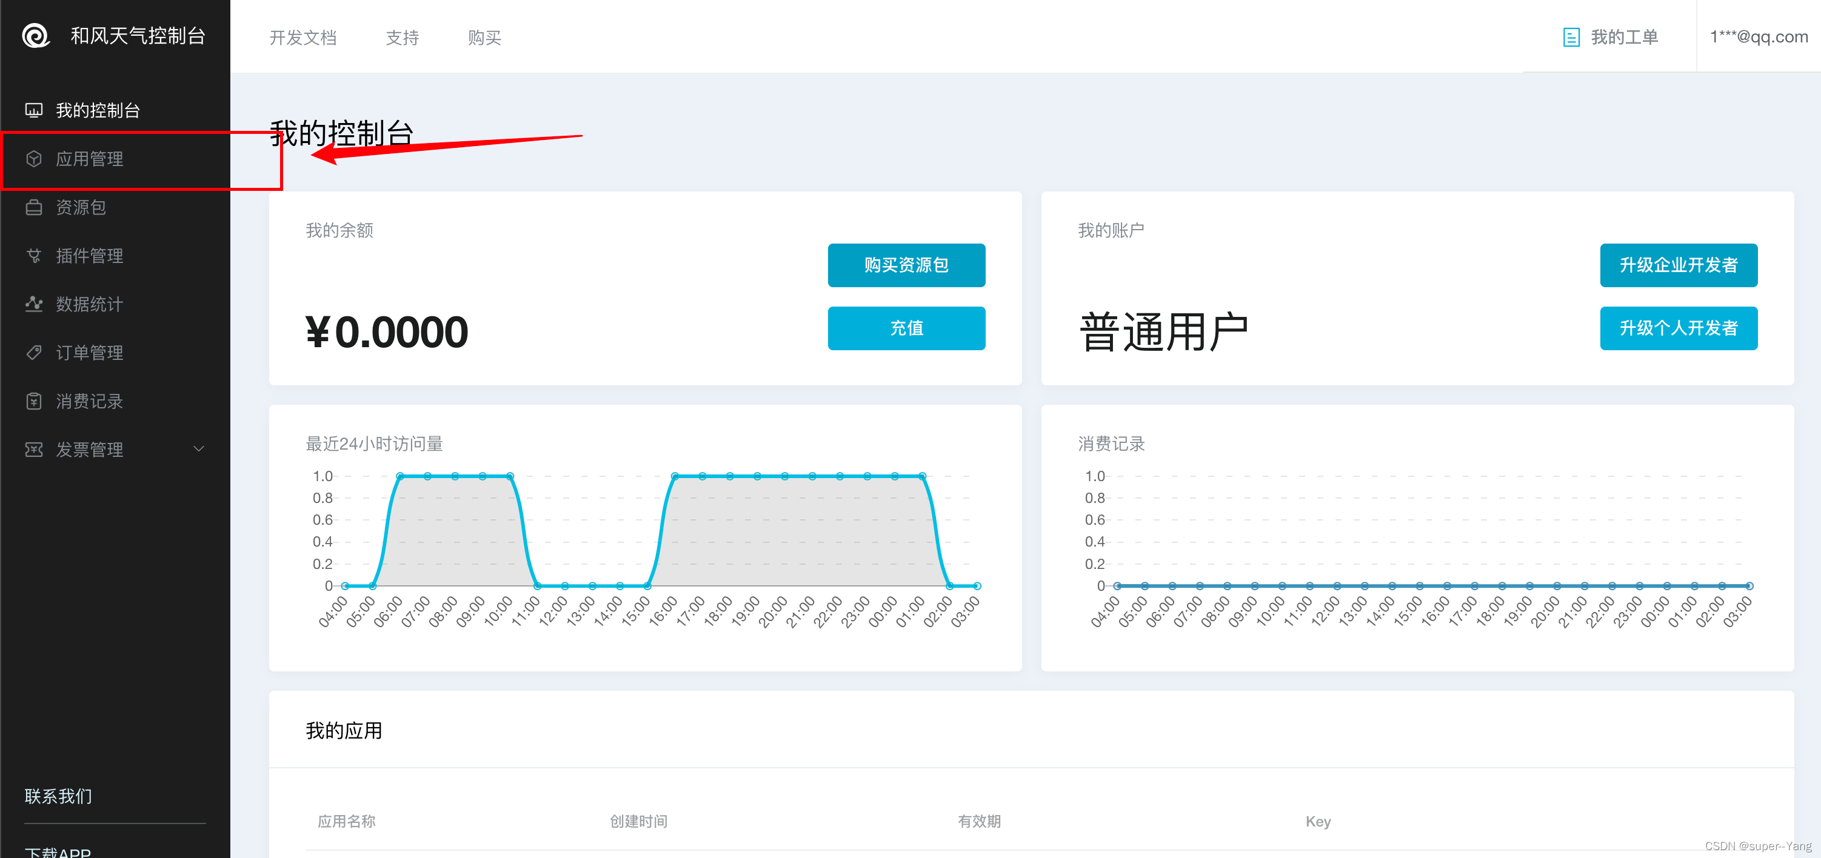This screenshot has width=1821, height=858.
Task: Click the 和风天气控制台 title text
Action: coord(138,36)
